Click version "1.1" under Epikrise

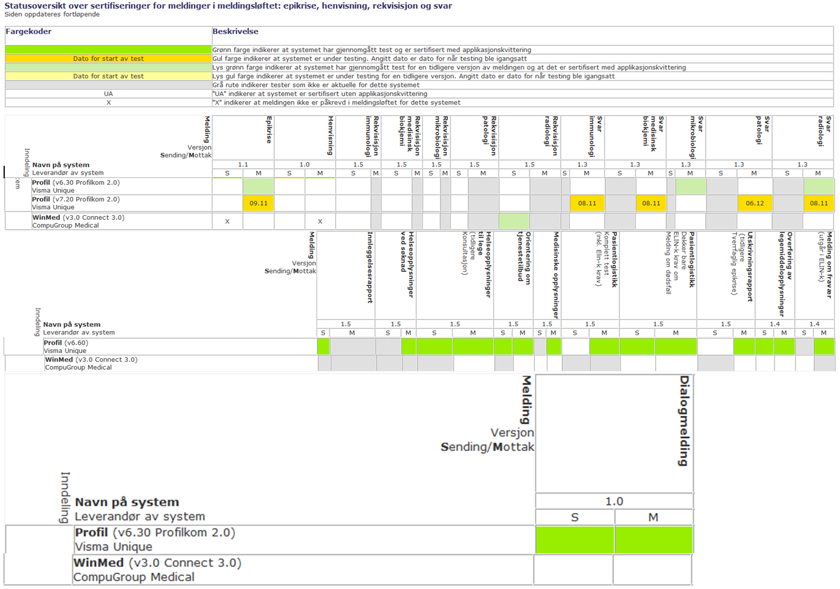tap(243, 165)
